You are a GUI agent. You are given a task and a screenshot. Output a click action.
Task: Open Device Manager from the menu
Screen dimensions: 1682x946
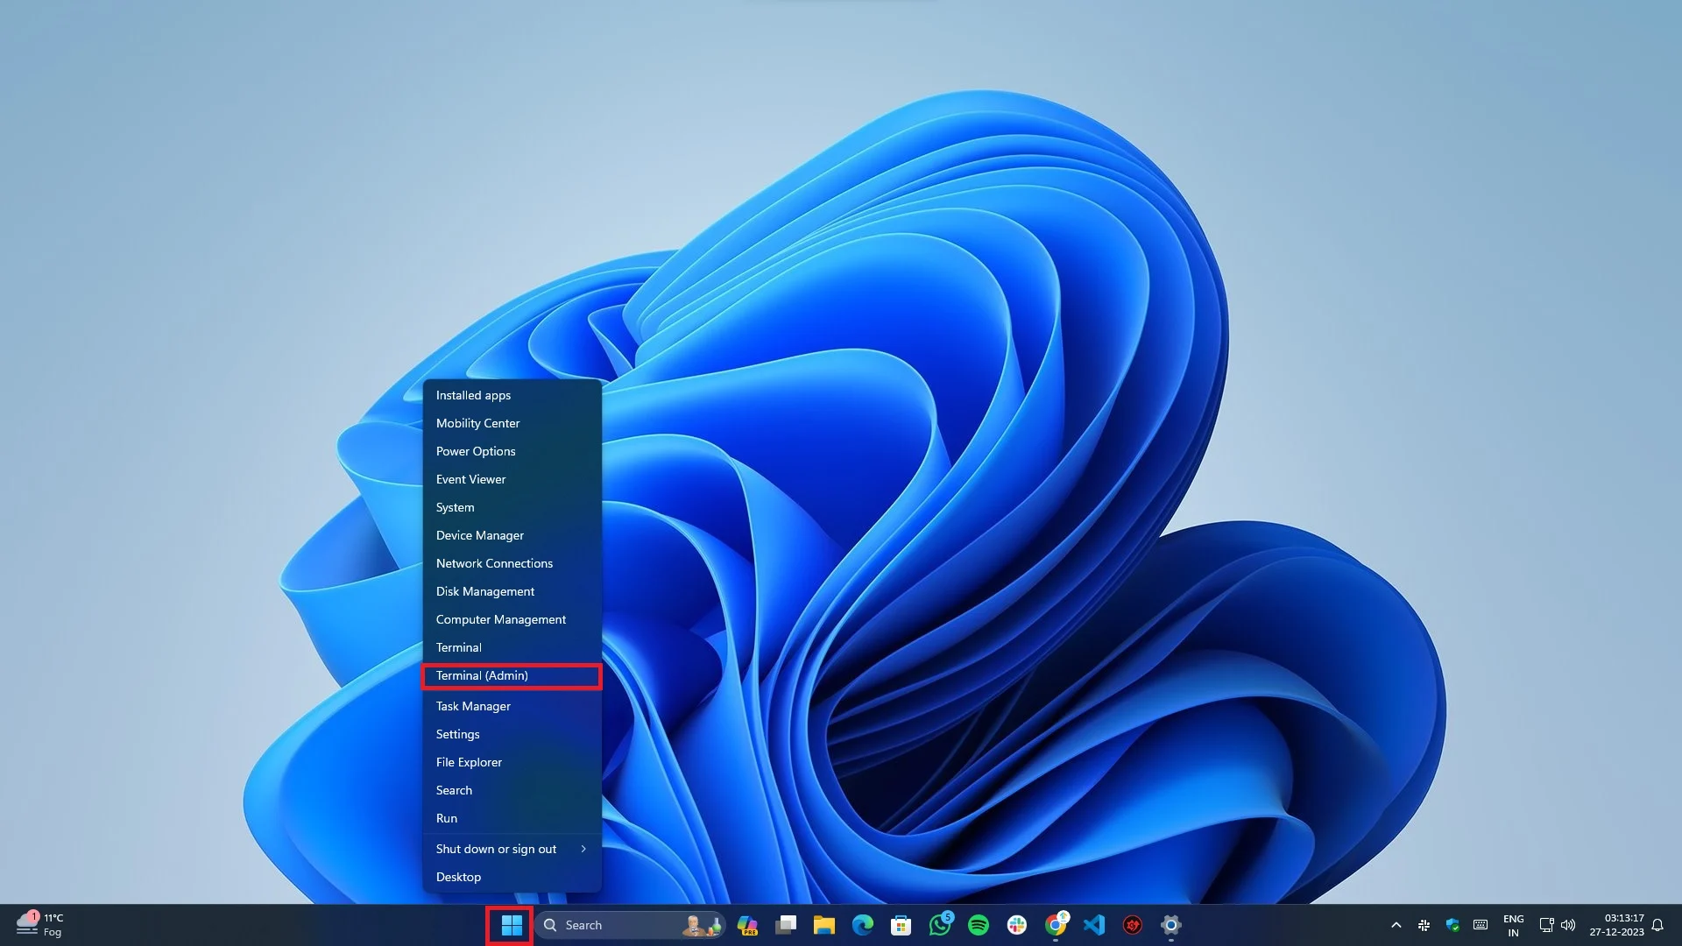point(512,535)
